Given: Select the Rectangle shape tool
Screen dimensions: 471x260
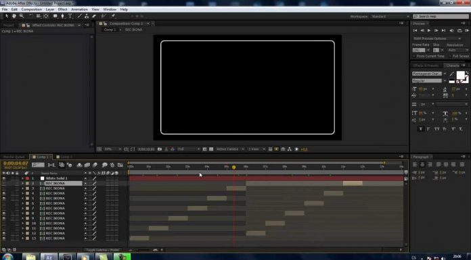Looking at the screenshot, I should [x=55, y=16].
